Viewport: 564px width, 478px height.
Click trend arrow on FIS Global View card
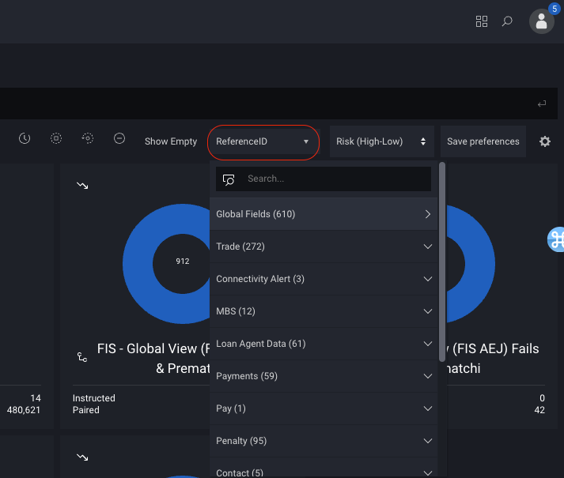(x=82, y=186)
